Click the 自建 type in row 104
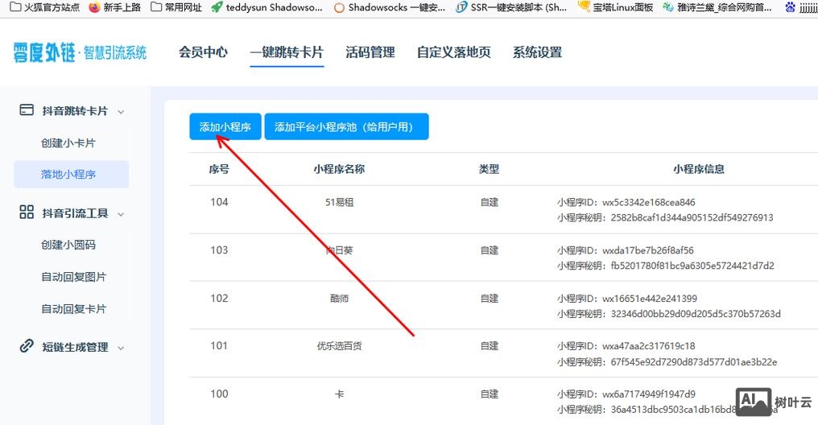The image size is (818, 425). [490, 202]
